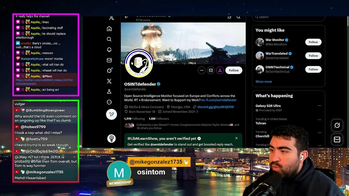
Task: Follow OSINTtechnical account
Action: pyautogui.click(x=313, y=69)
